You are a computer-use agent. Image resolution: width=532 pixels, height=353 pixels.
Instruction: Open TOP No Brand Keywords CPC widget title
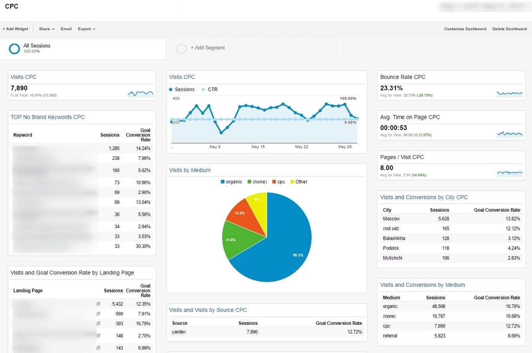pos(48,117)
